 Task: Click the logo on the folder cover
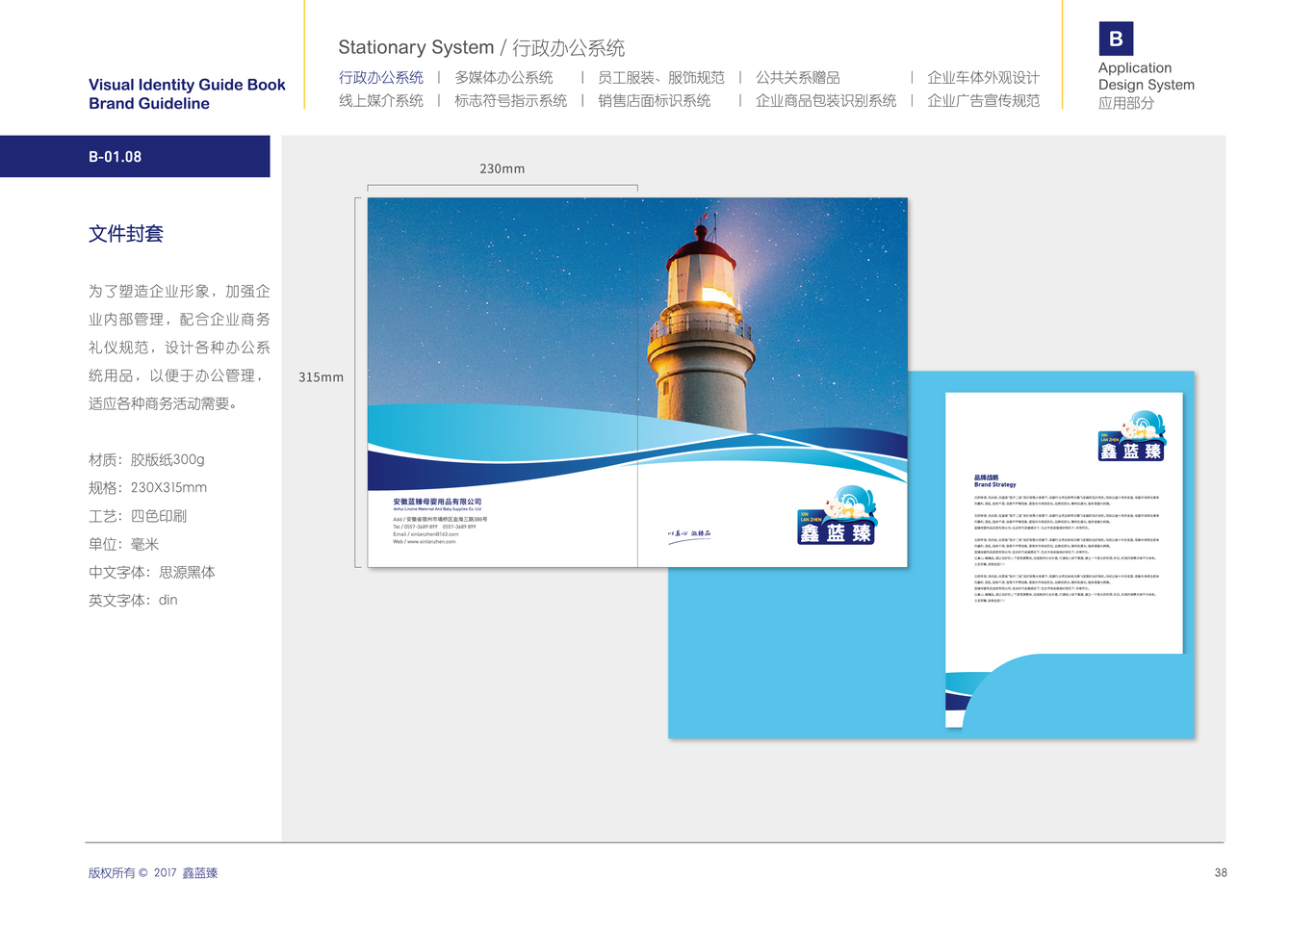point(837,515)
